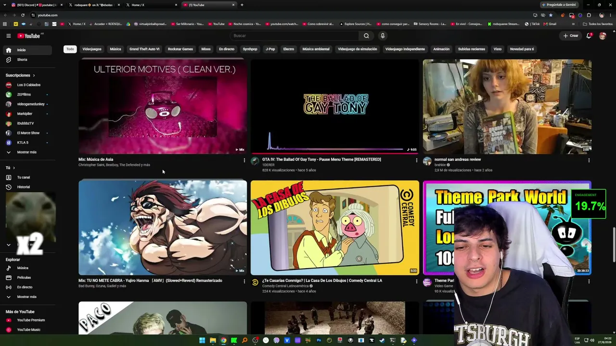Reload the page in browser toolbar

[x=23, y=15]
